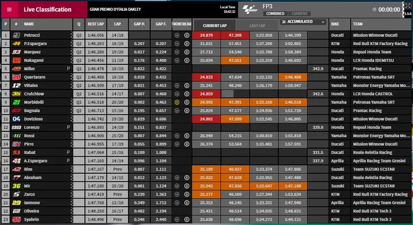Click Marquez's number 93 badge
The width and height of the screenshot is (413, 225).
16,52
